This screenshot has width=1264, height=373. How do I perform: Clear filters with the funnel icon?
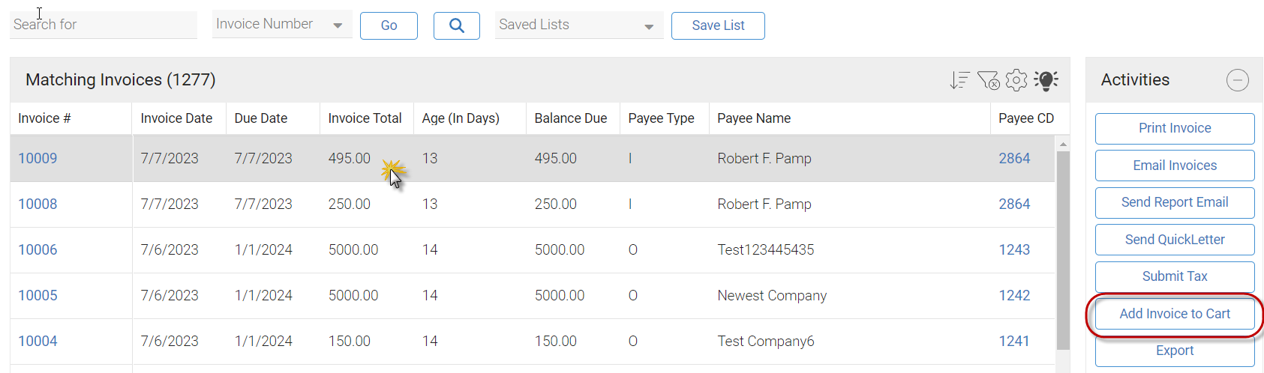point(988,80)
